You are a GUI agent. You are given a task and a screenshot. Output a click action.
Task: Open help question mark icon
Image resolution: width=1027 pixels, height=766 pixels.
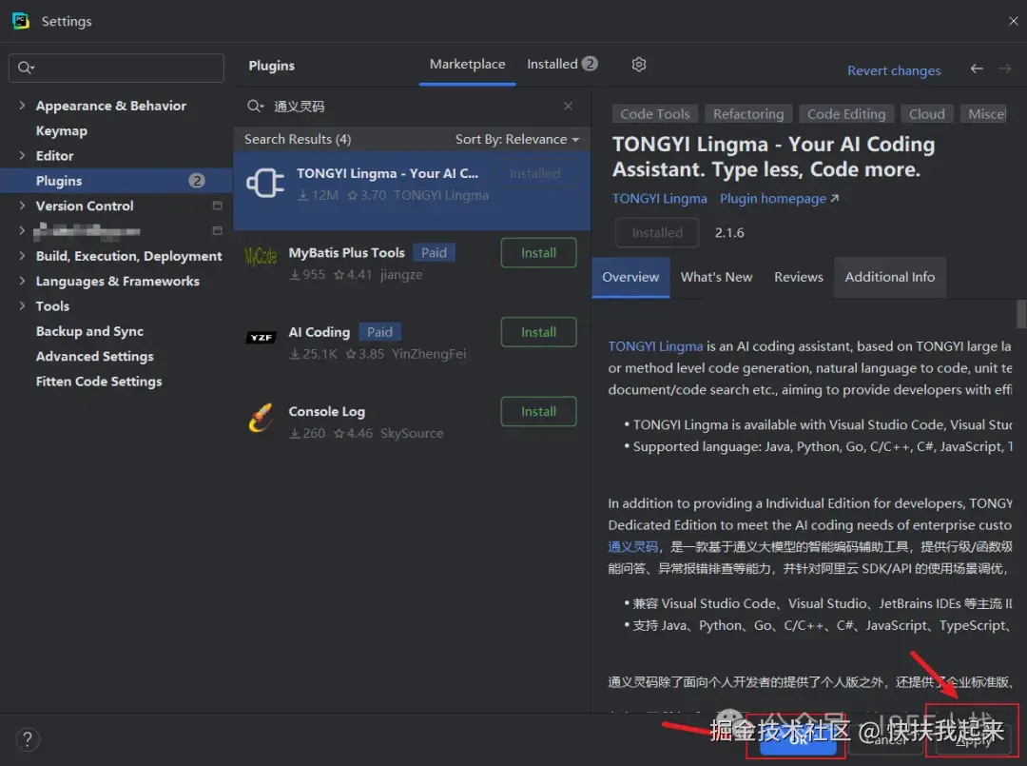(x=28, y=739)
